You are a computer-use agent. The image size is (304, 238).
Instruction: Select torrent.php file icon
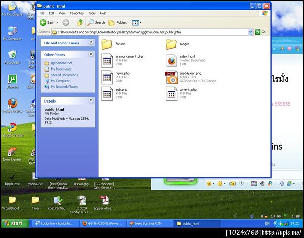(x=172, y=94)
